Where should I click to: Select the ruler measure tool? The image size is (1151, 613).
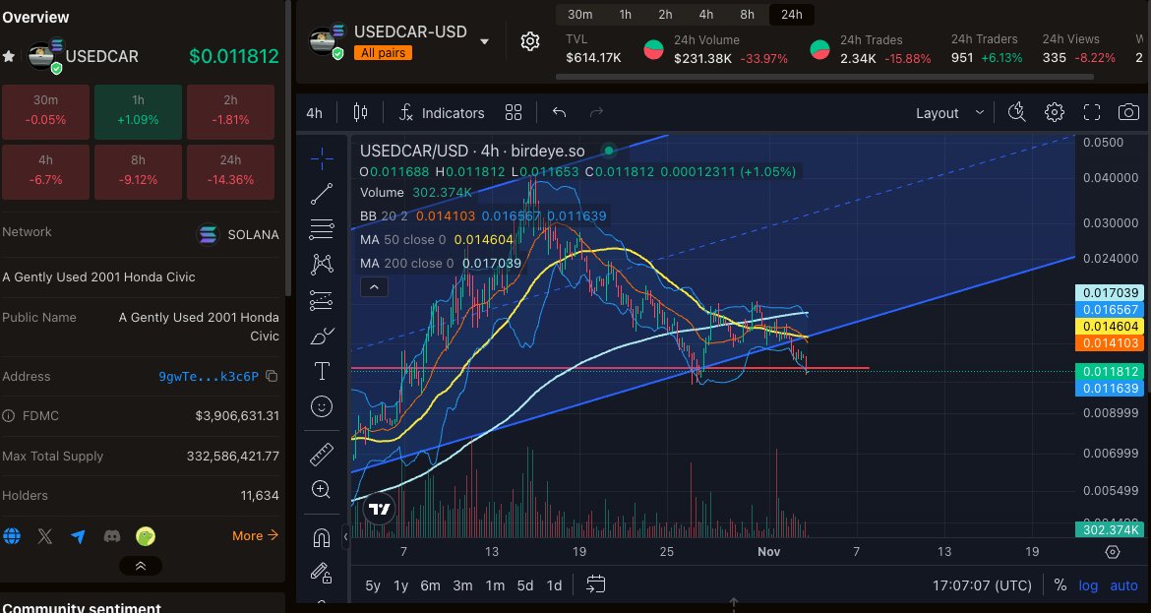coord(322,455)
